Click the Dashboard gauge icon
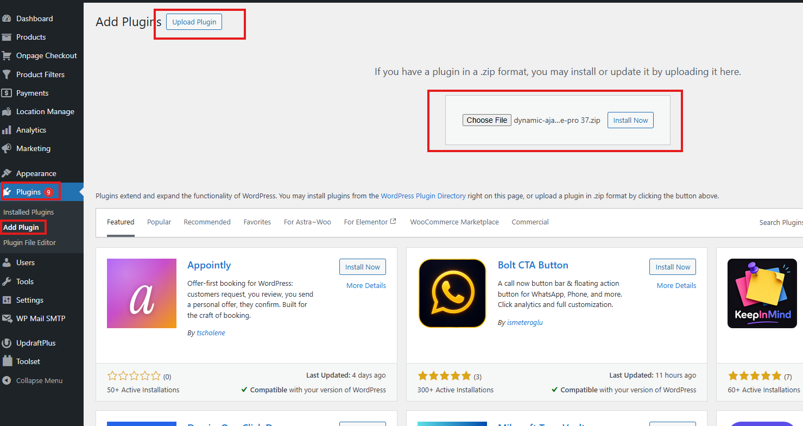This screenshot has width=803, height=426. click(7, 18)
